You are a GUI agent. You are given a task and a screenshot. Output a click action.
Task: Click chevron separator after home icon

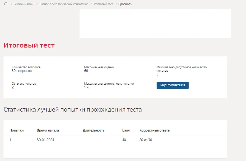click(11, 4)
